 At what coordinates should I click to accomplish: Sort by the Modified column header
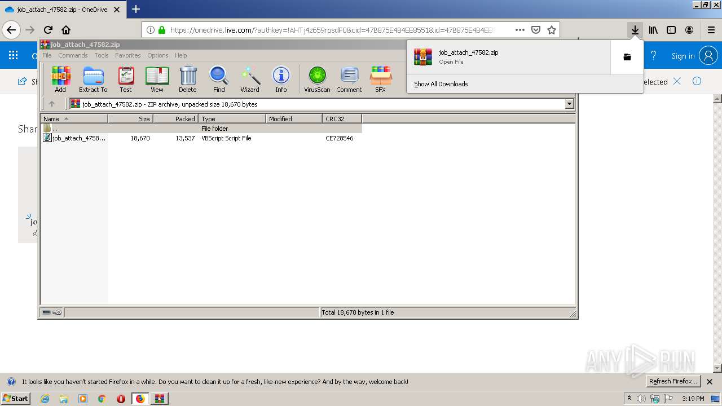tap(294, 118)
